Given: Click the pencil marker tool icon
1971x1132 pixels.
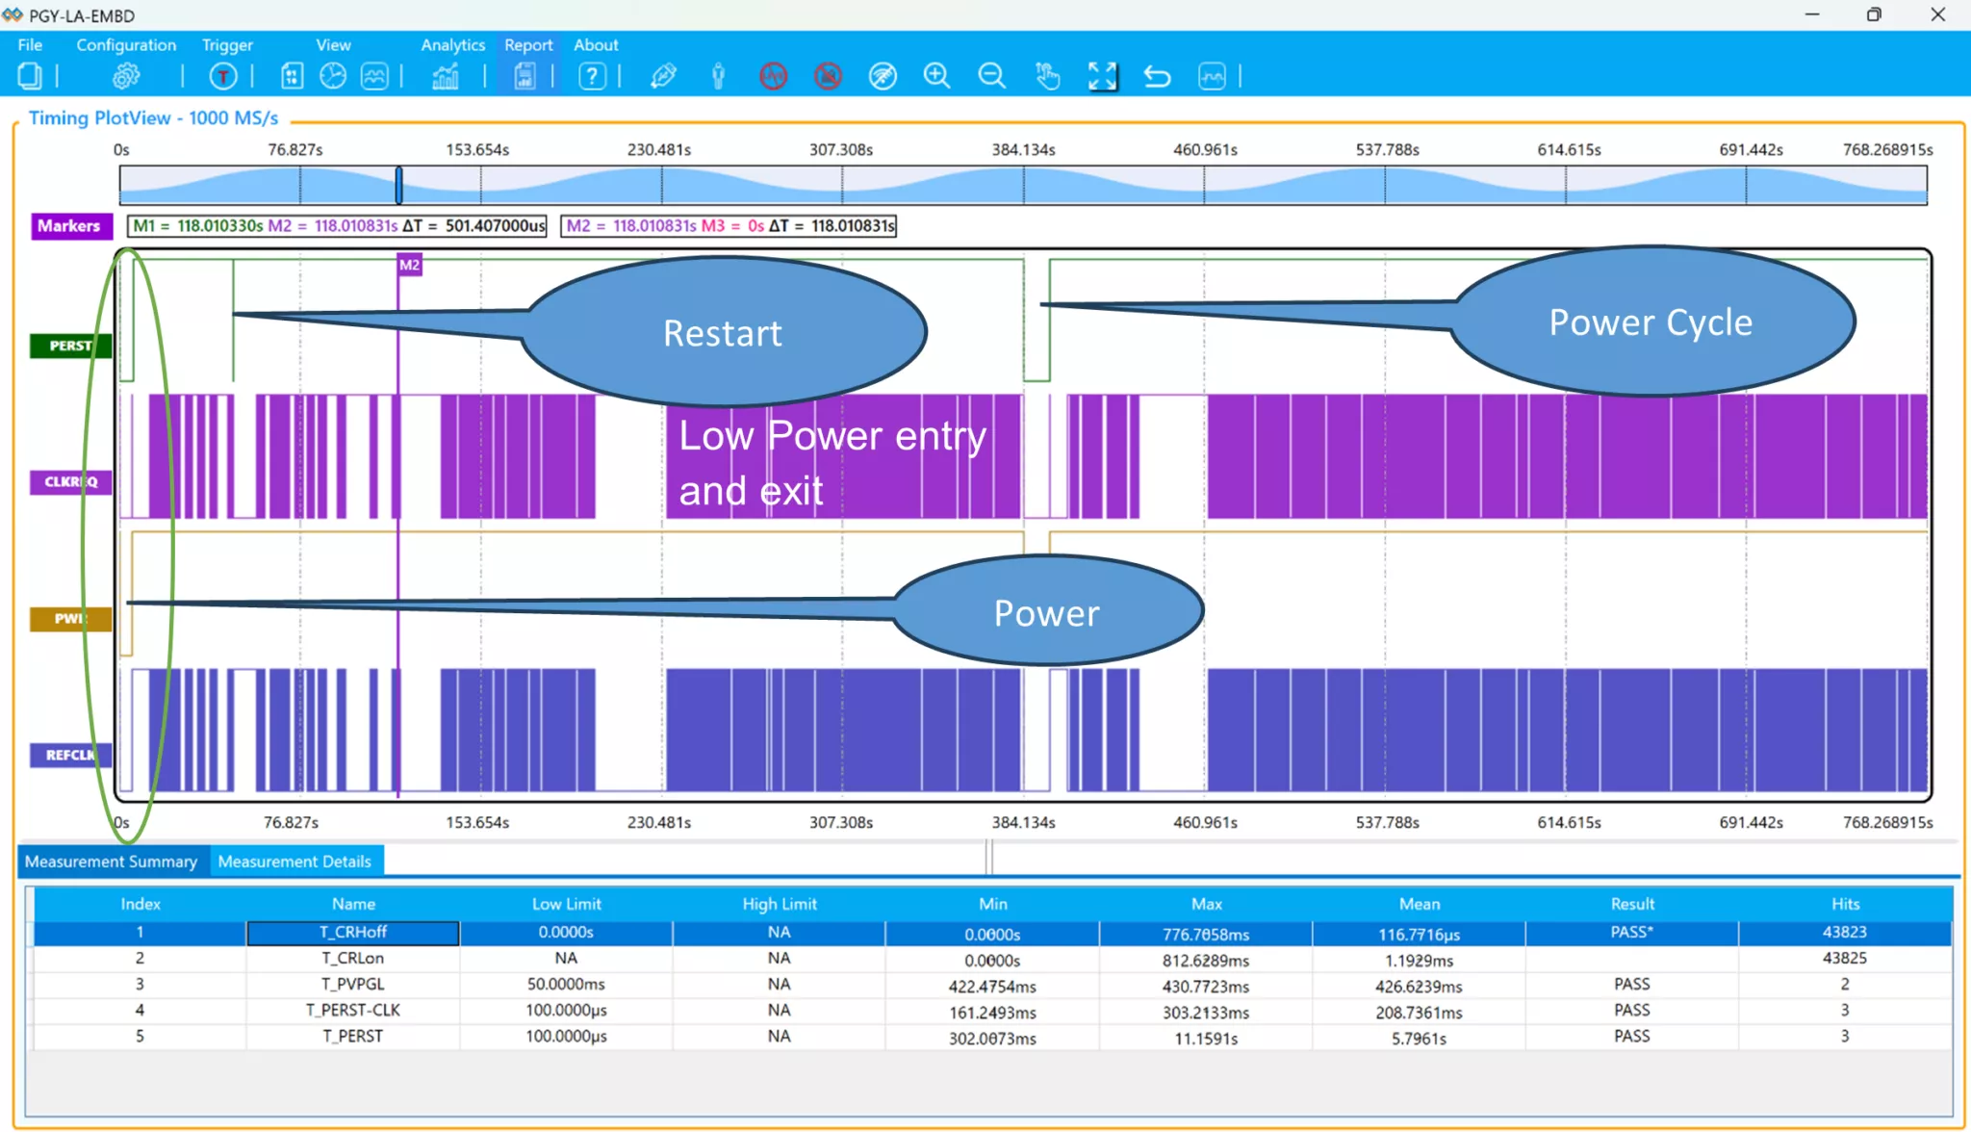Looking at the screenshot, I should (663, 76).
